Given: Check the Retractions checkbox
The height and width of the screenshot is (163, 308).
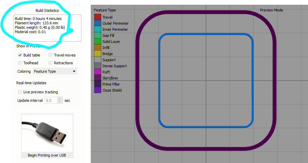Looking at the screenshot, I should click(51, 63).
